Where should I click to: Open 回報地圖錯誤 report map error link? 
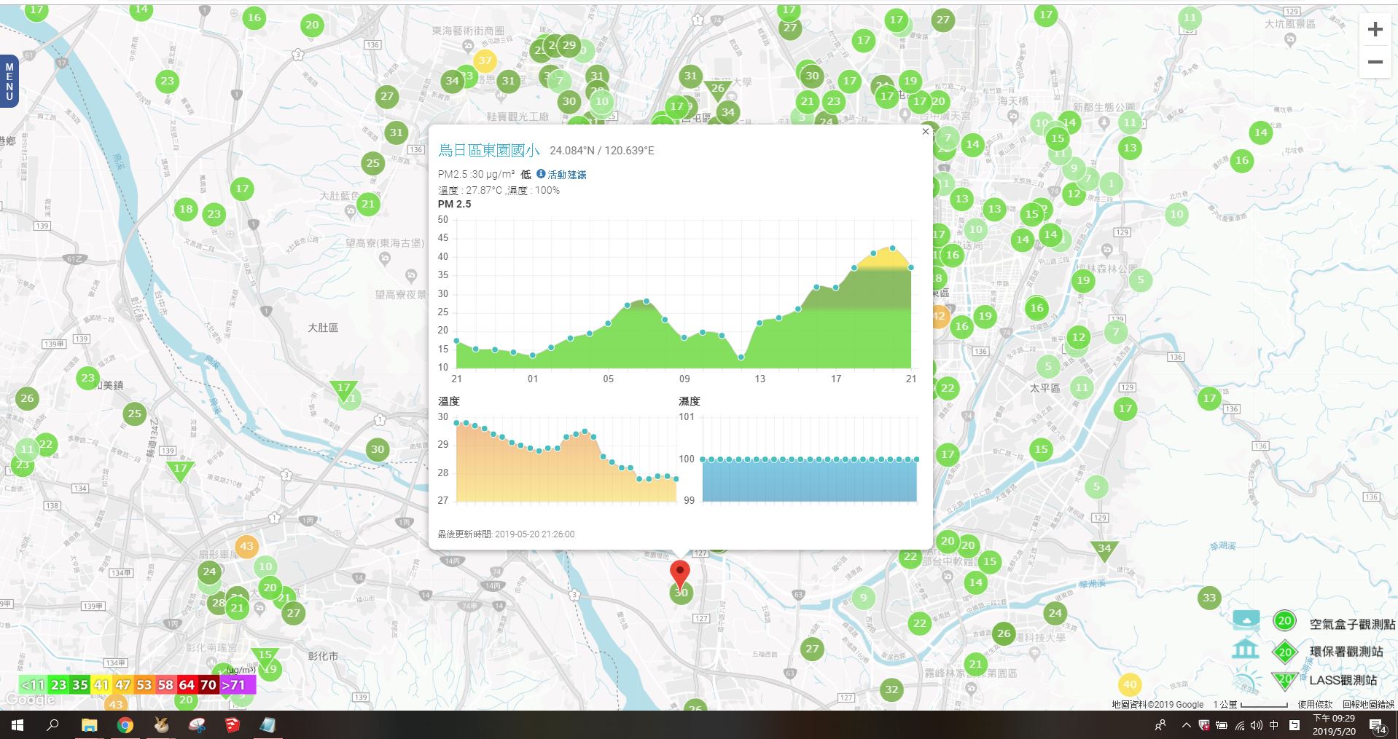pos(1368,704)
